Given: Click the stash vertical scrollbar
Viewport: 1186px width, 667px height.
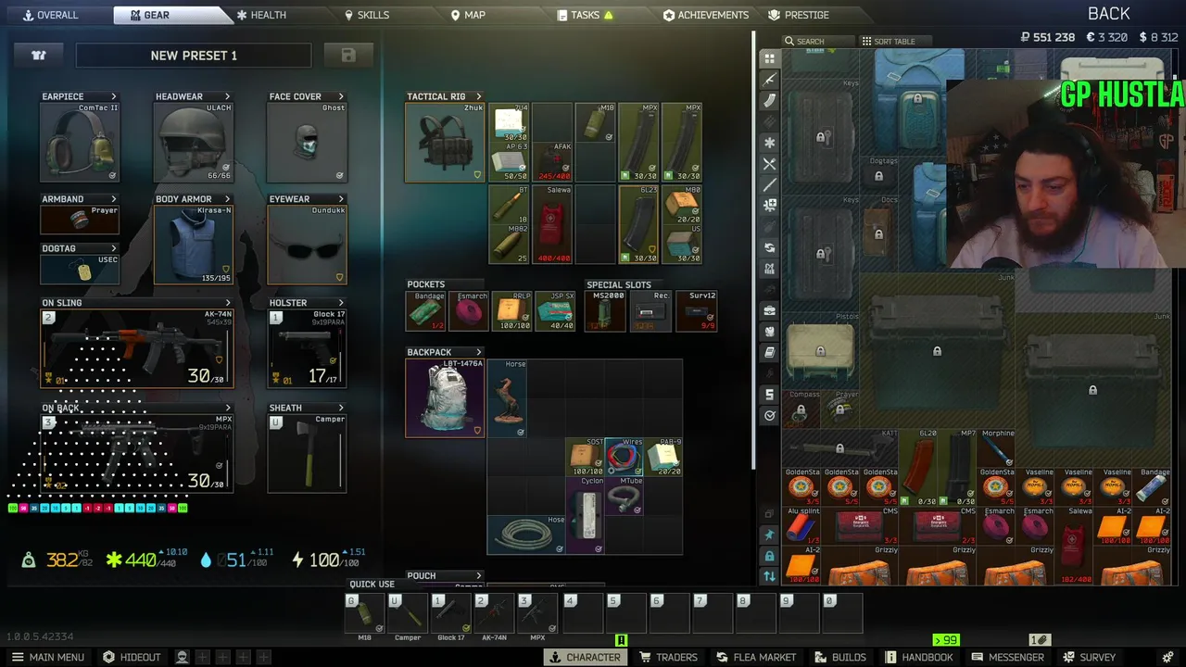Looking at the screenshot, I should (754, 250).
